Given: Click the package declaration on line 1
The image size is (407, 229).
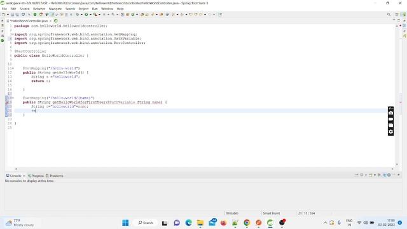Looking at the screenshot, I should [x=60, y=26].
